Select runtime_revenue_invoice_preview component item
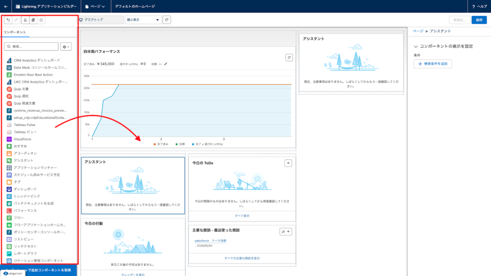 click(x=40, y=111)
